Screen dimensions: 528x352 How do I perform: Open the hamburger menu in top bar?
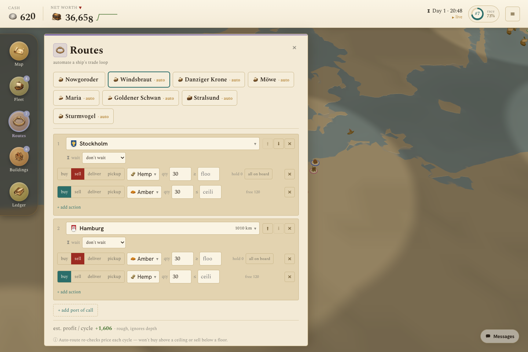[513, 14]
